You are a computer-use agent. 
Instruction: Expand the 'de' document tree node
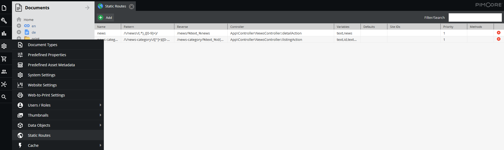point(19,32)
